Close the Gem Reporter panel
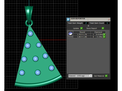Screen dimensions: 122x91 pyautogui.click(x=109, y=19)
